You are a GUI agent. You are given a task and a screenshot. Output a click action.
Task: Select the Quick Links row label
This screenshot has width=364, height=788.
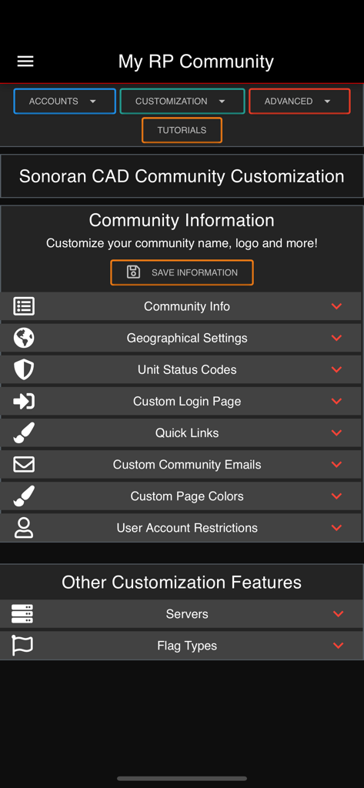pos(187,432)
